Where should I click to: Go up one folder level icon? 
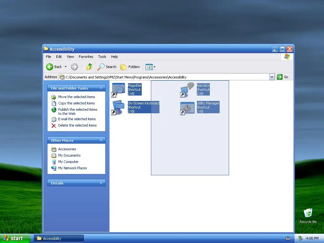point(90,67)
